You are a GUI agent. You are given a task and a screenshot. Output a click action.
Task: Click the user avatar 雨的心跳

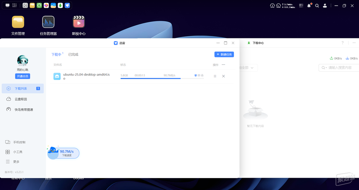(x=22, y=60)
